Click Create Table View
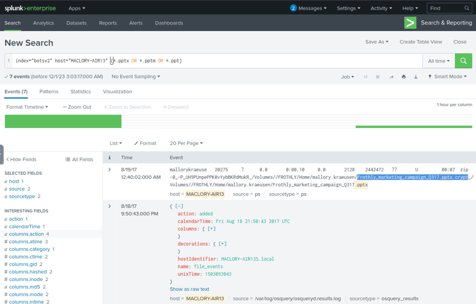Screen dimensions: 476x304 pos(421,42)
